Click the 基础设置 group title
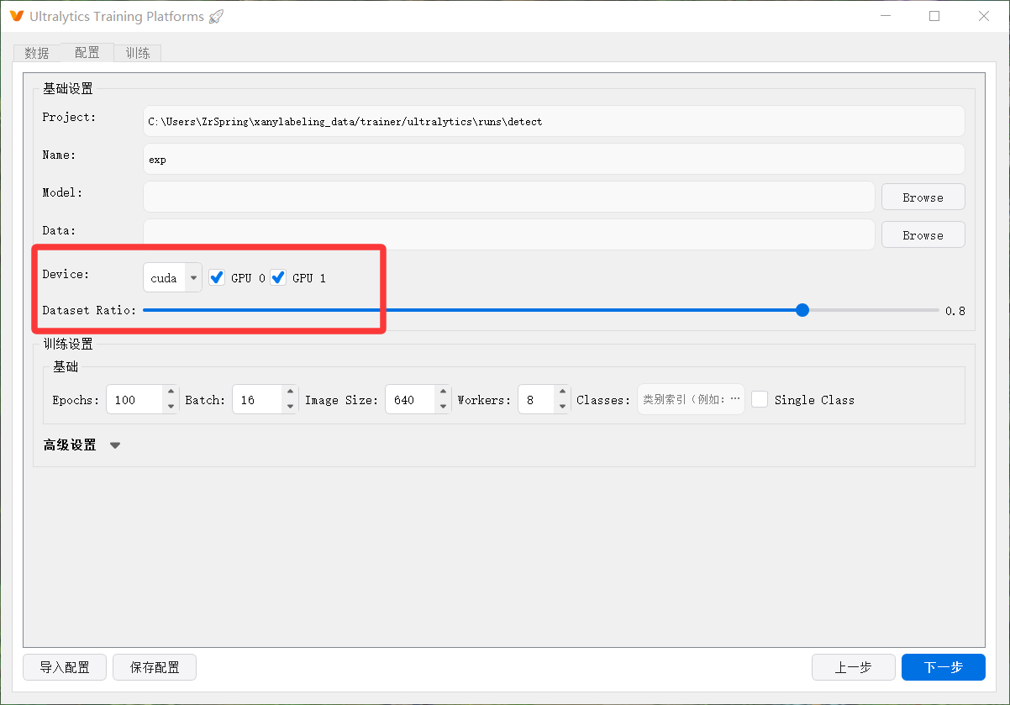 tap(68, 88)
